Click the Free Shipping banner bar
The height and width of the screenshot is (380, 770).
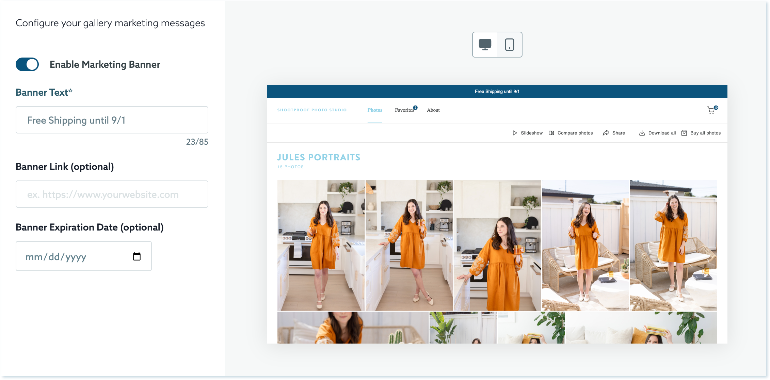coord(497,91)
